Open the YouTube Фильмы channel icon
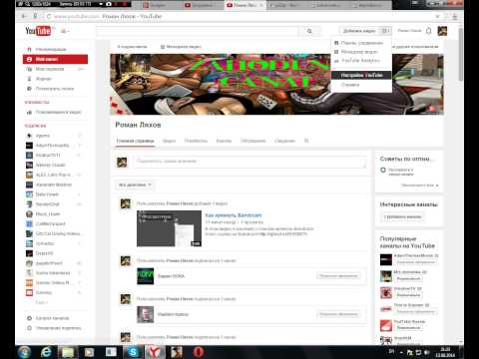The image size is (479, 359). (x=386, y=325)
